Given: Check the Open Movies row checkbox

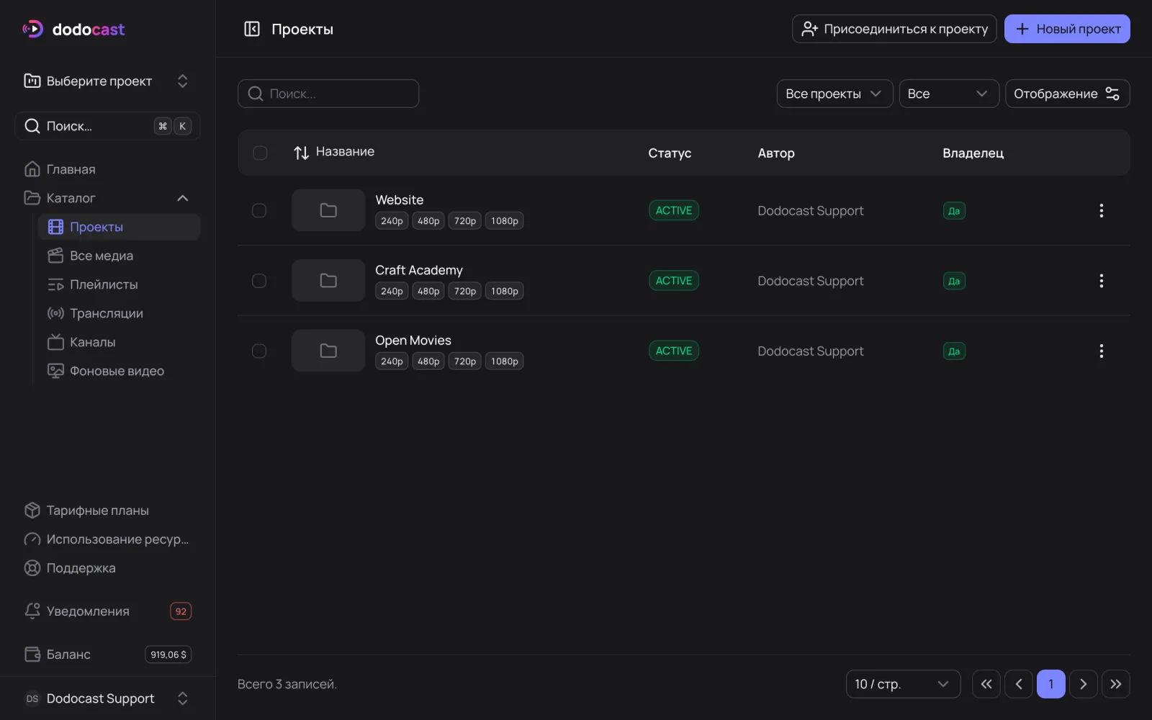Looking at the screenshot, I should tap(259, 351).
